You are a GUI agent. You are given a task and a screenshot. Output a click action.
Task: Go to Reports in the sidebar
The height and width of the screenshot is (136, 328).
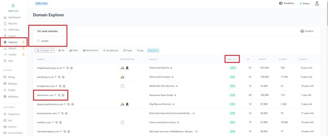coord(11,24)
